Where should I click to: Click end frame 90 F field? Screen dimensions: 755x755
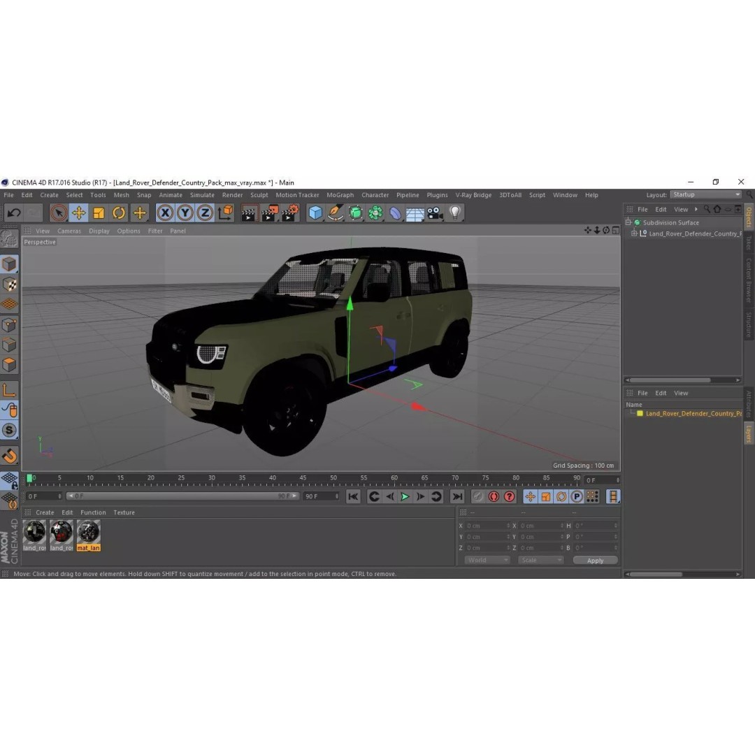pyautogui.click(x=321, y=496)
